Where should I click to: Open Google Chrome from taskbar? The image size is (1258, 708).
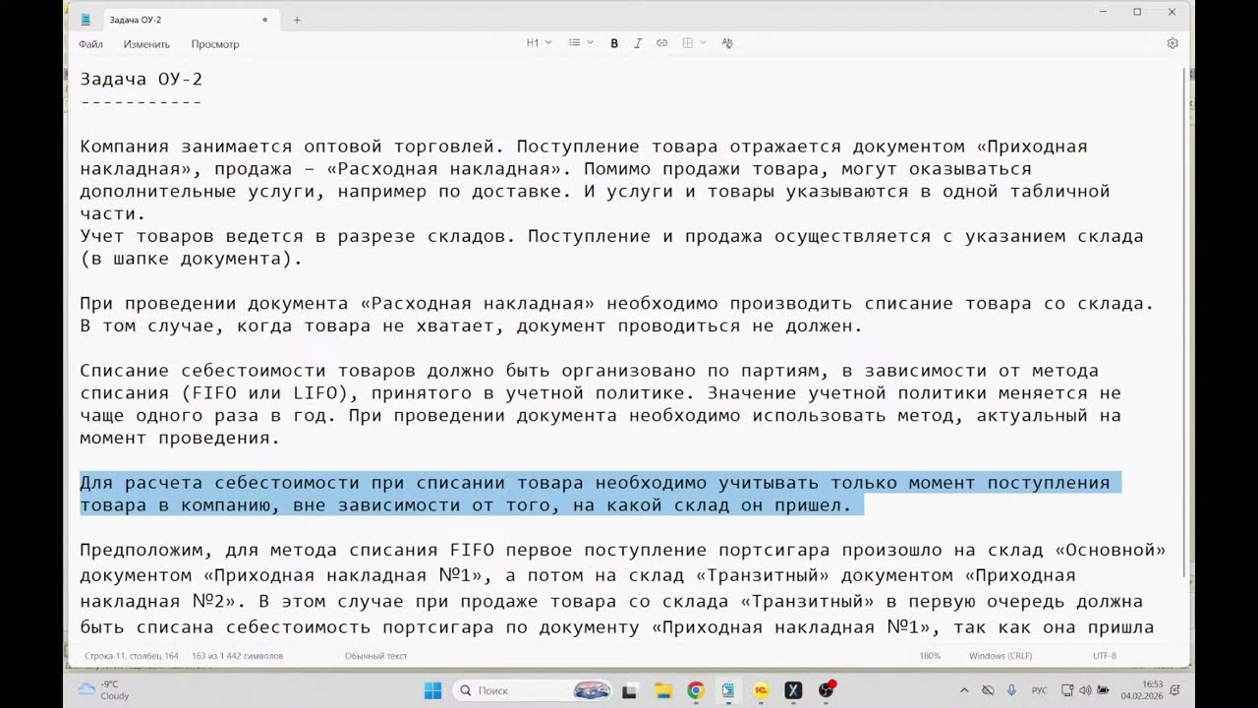[696, 690]
